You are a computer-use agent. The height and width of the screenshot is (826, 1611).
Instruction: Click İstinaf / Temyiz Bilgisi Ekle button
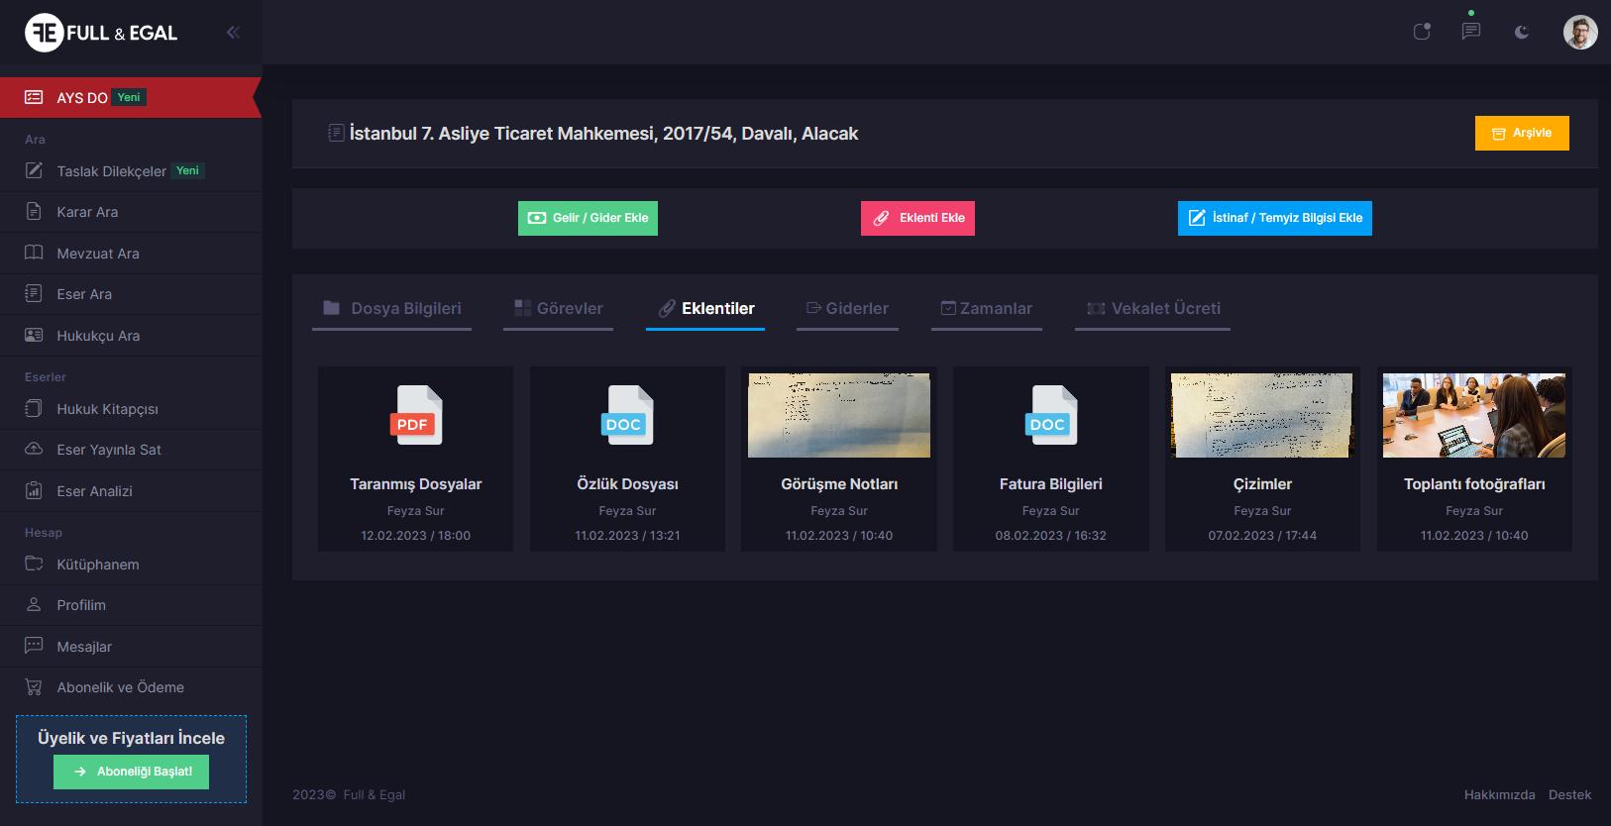(x=1274, y=218)
